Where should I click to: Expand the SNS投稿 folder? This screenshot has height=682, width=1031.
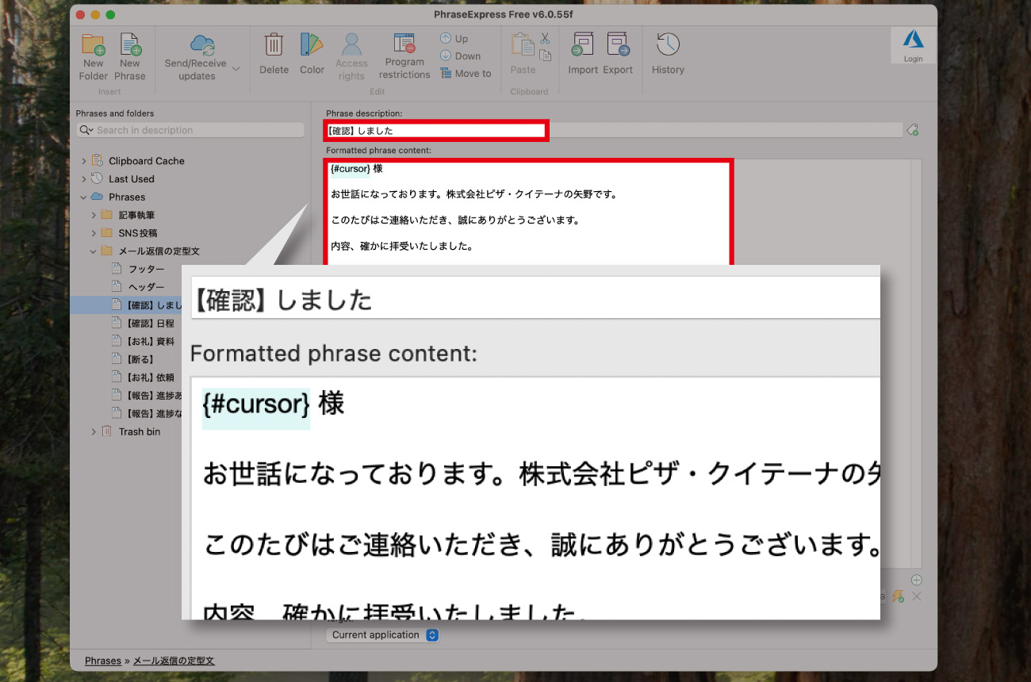click(94, 233)
